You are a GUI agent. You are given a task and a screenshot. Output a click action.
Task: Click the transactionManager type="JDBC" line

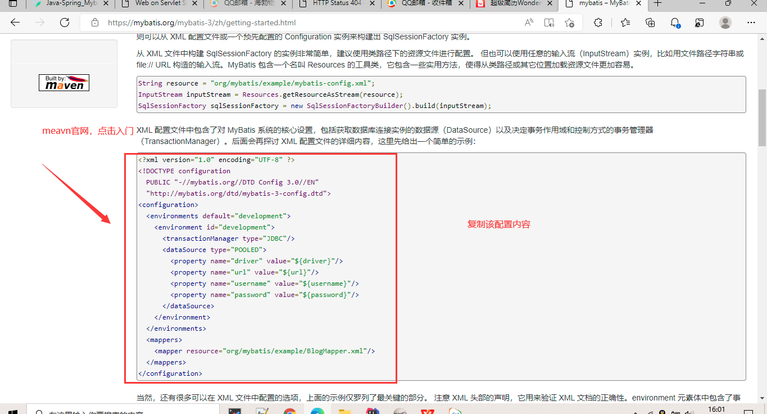click(229, 238)
